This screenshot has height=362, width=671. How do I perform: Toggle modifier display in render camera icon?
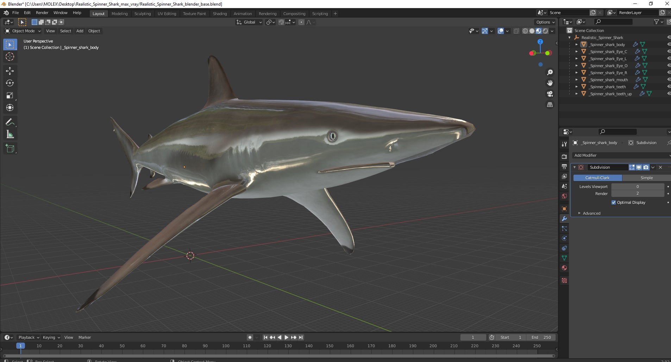click(646, 167)
